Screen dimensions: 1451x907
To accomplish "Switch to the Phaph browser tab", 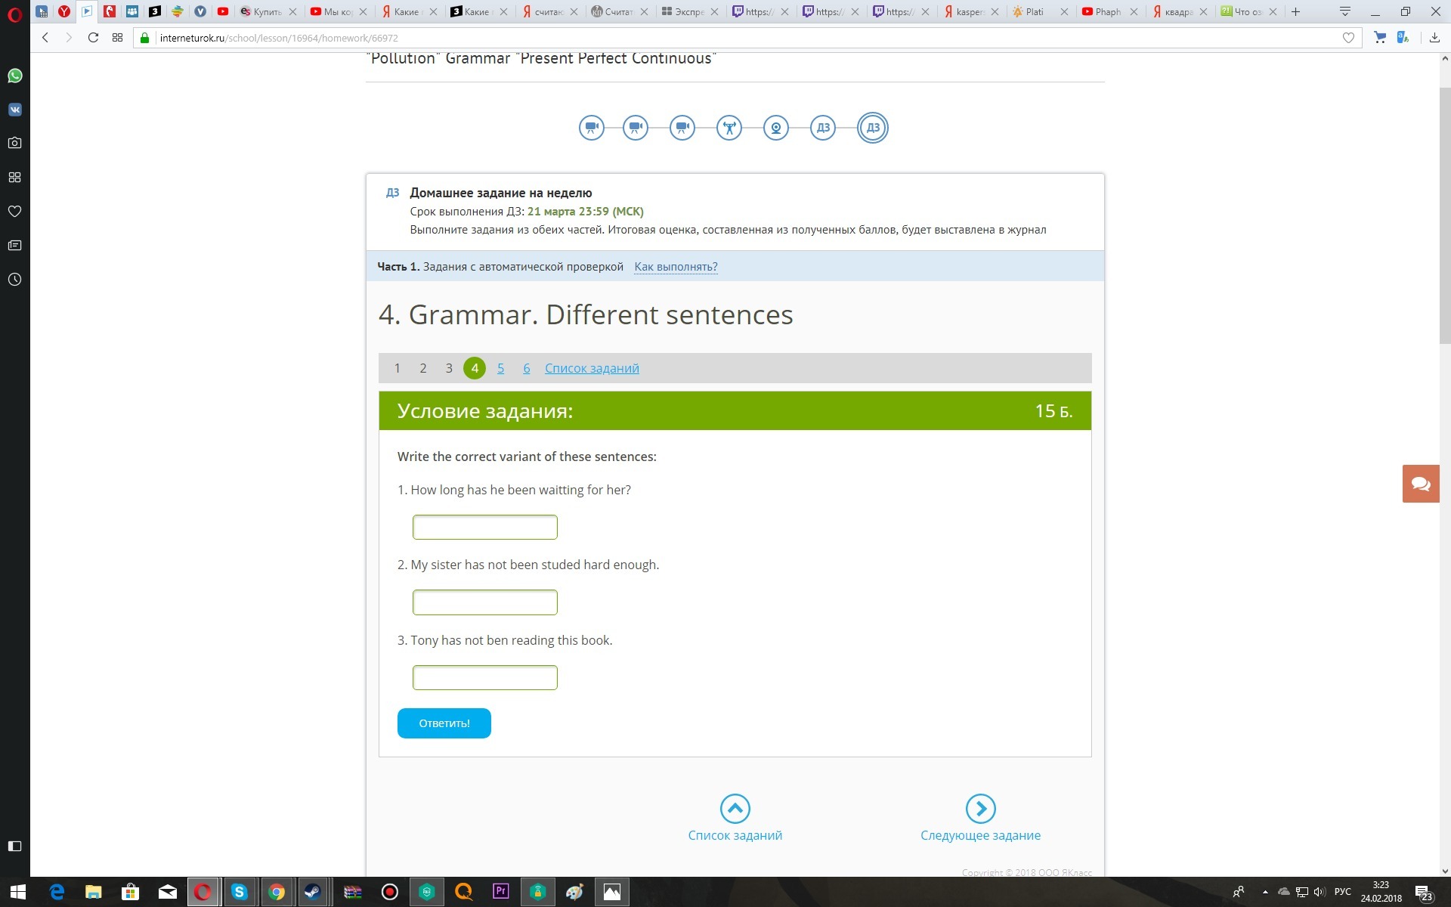I will pyautogui.click(x=1107, y=11).
